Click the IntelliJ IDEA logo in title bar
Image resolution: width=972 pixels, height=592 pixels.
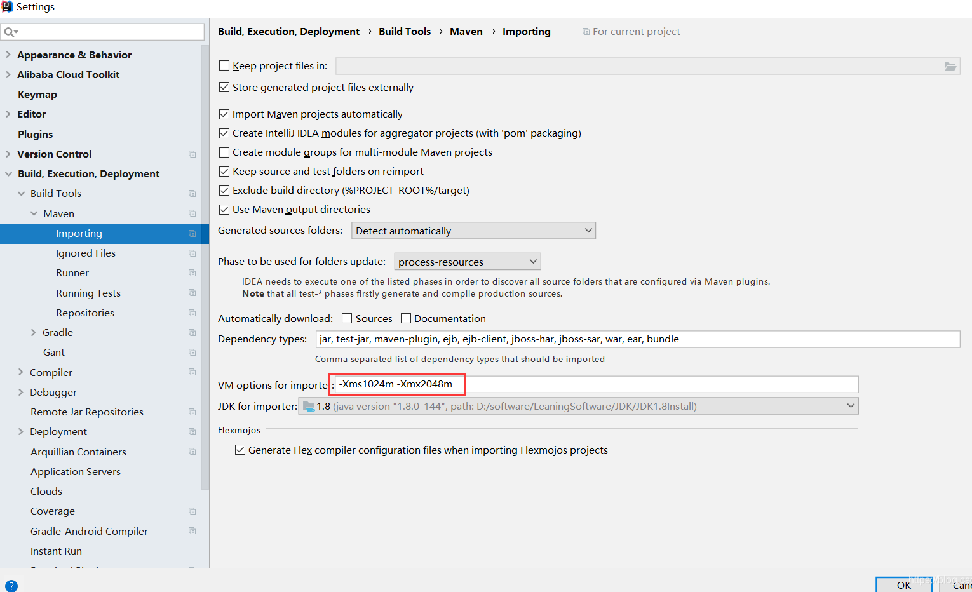tap(7, 6)
